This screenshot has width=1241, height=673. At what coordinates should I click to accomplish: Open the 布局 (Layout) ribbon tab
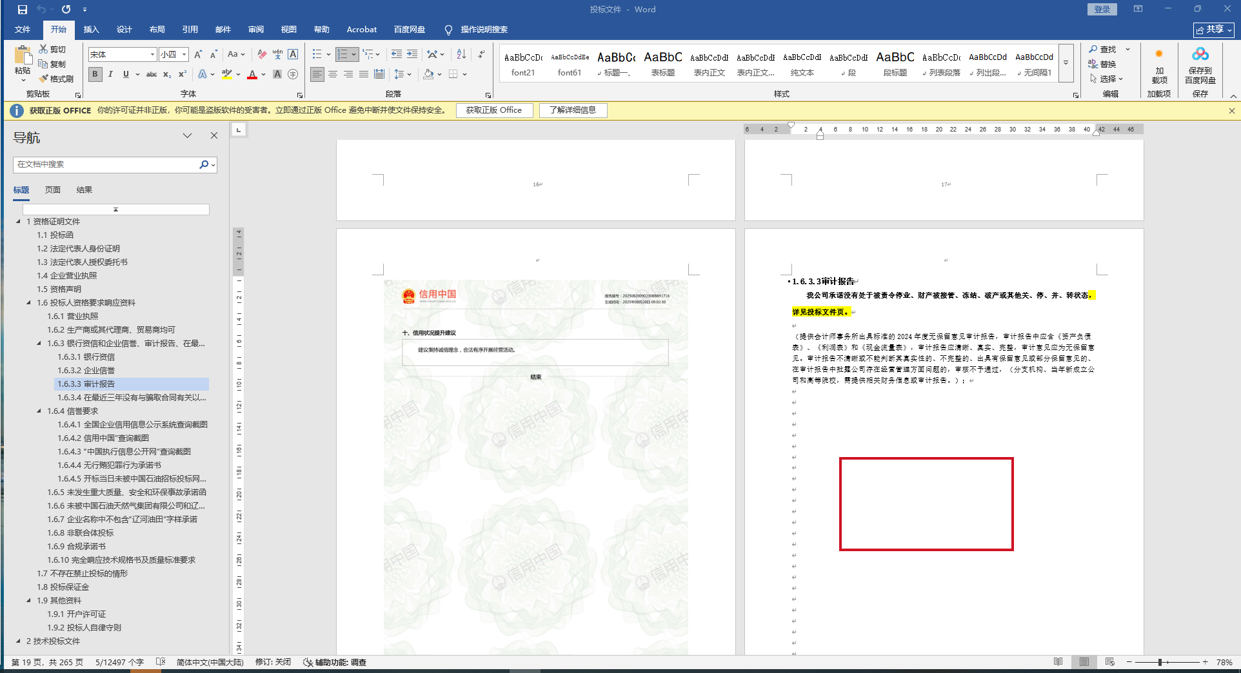157,30
